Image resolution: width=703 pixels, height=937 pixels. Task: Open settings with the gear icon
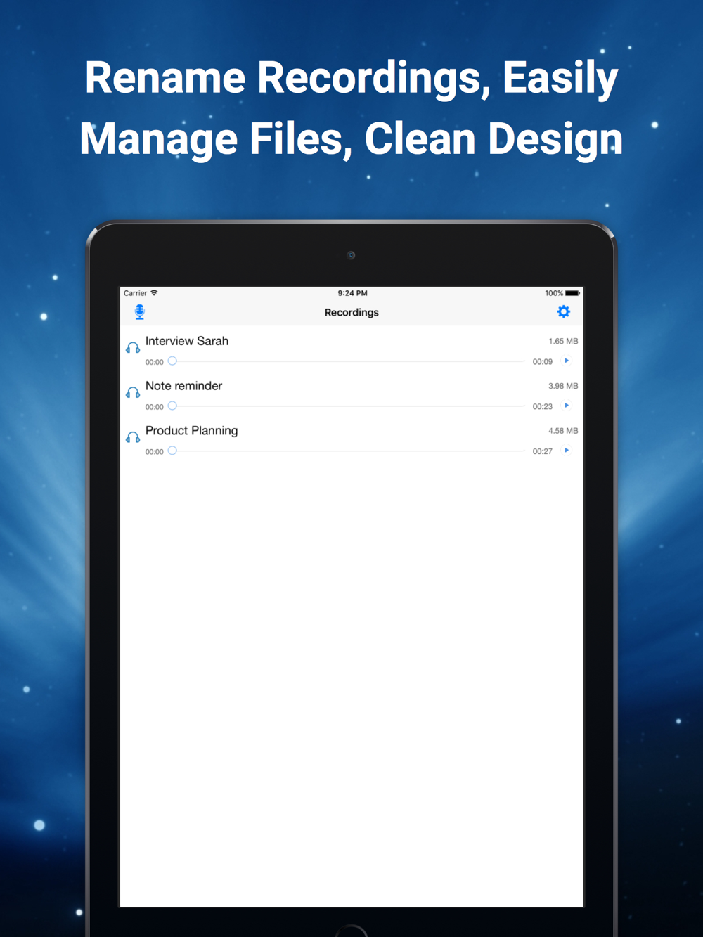(x=563, y=311)
